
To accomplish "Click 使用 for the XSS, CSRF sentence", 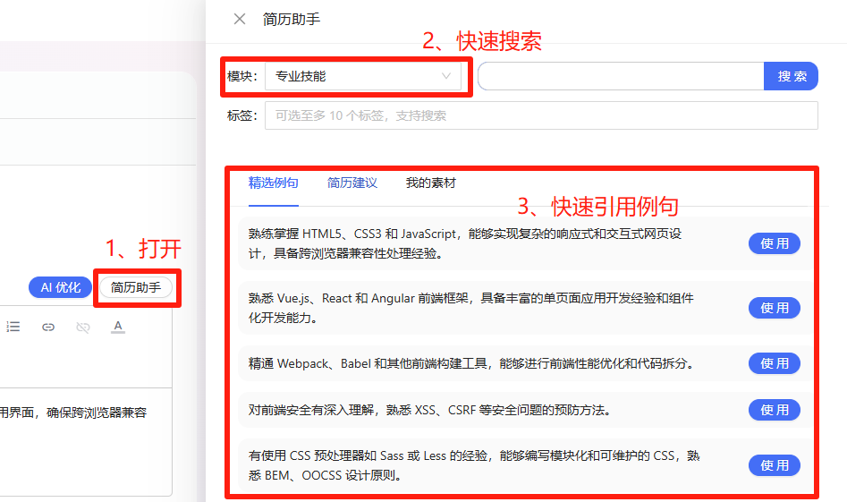I will tap(774, 410).
